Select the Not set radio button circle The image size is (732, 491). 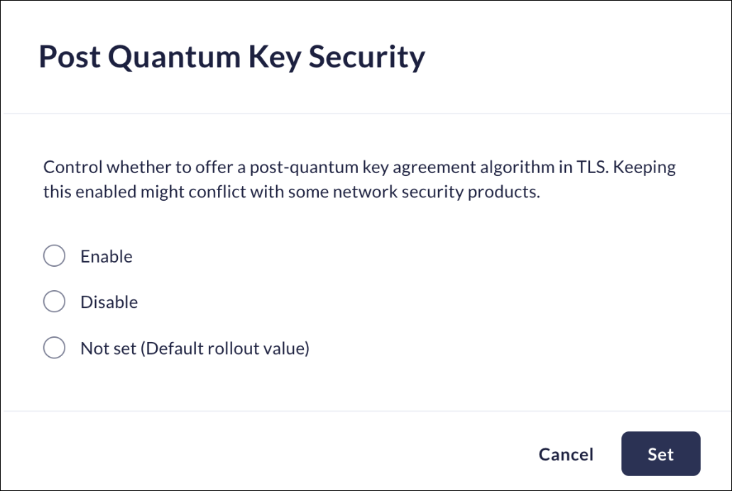(x=54, y=348)
